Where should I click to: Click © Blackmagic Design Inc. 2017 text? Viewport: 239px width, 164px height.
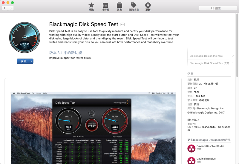pyautogui.click(x=206, y=113)
